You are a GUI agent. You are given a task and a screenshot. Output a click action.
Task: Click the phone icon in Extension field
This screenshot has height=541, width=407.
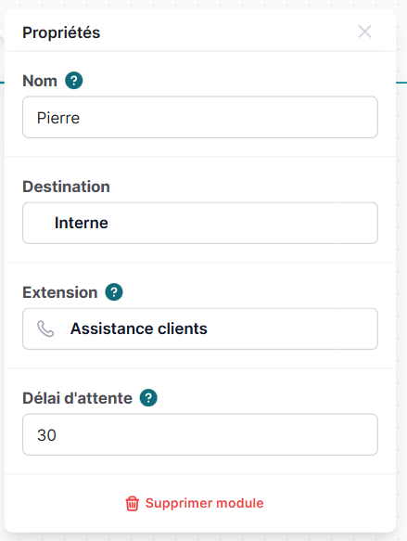tap(45, 328)
